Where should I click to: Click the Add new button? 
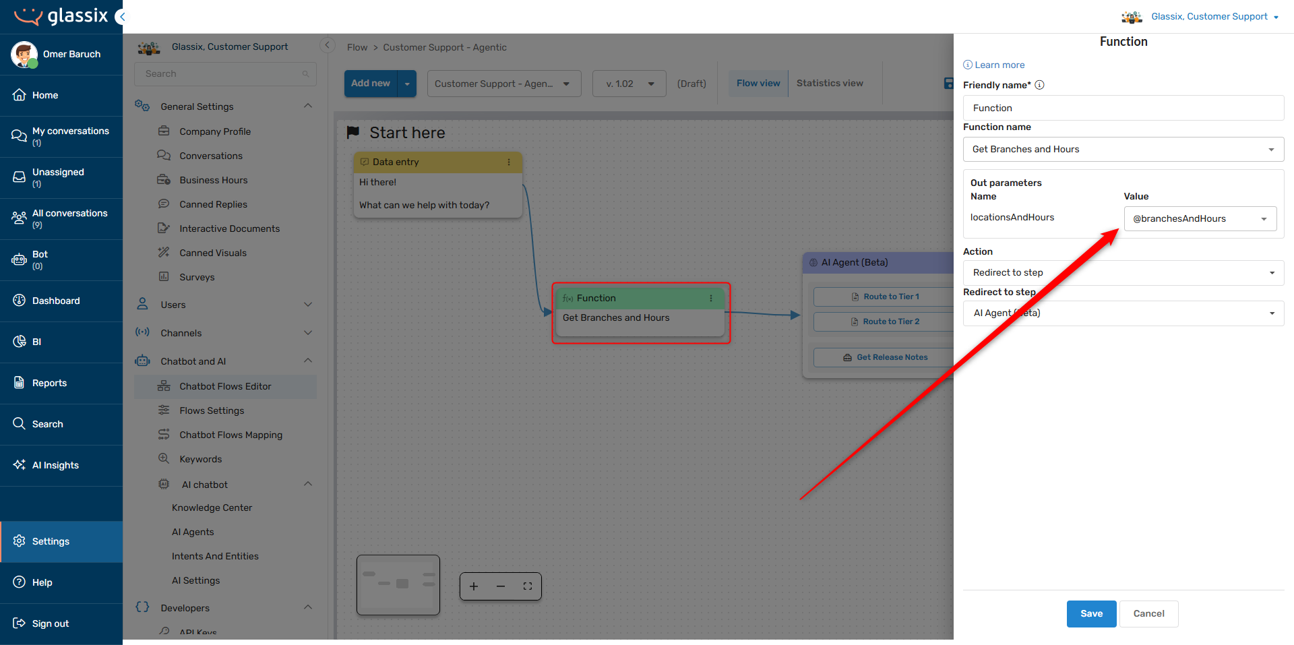tap(371, 84)
